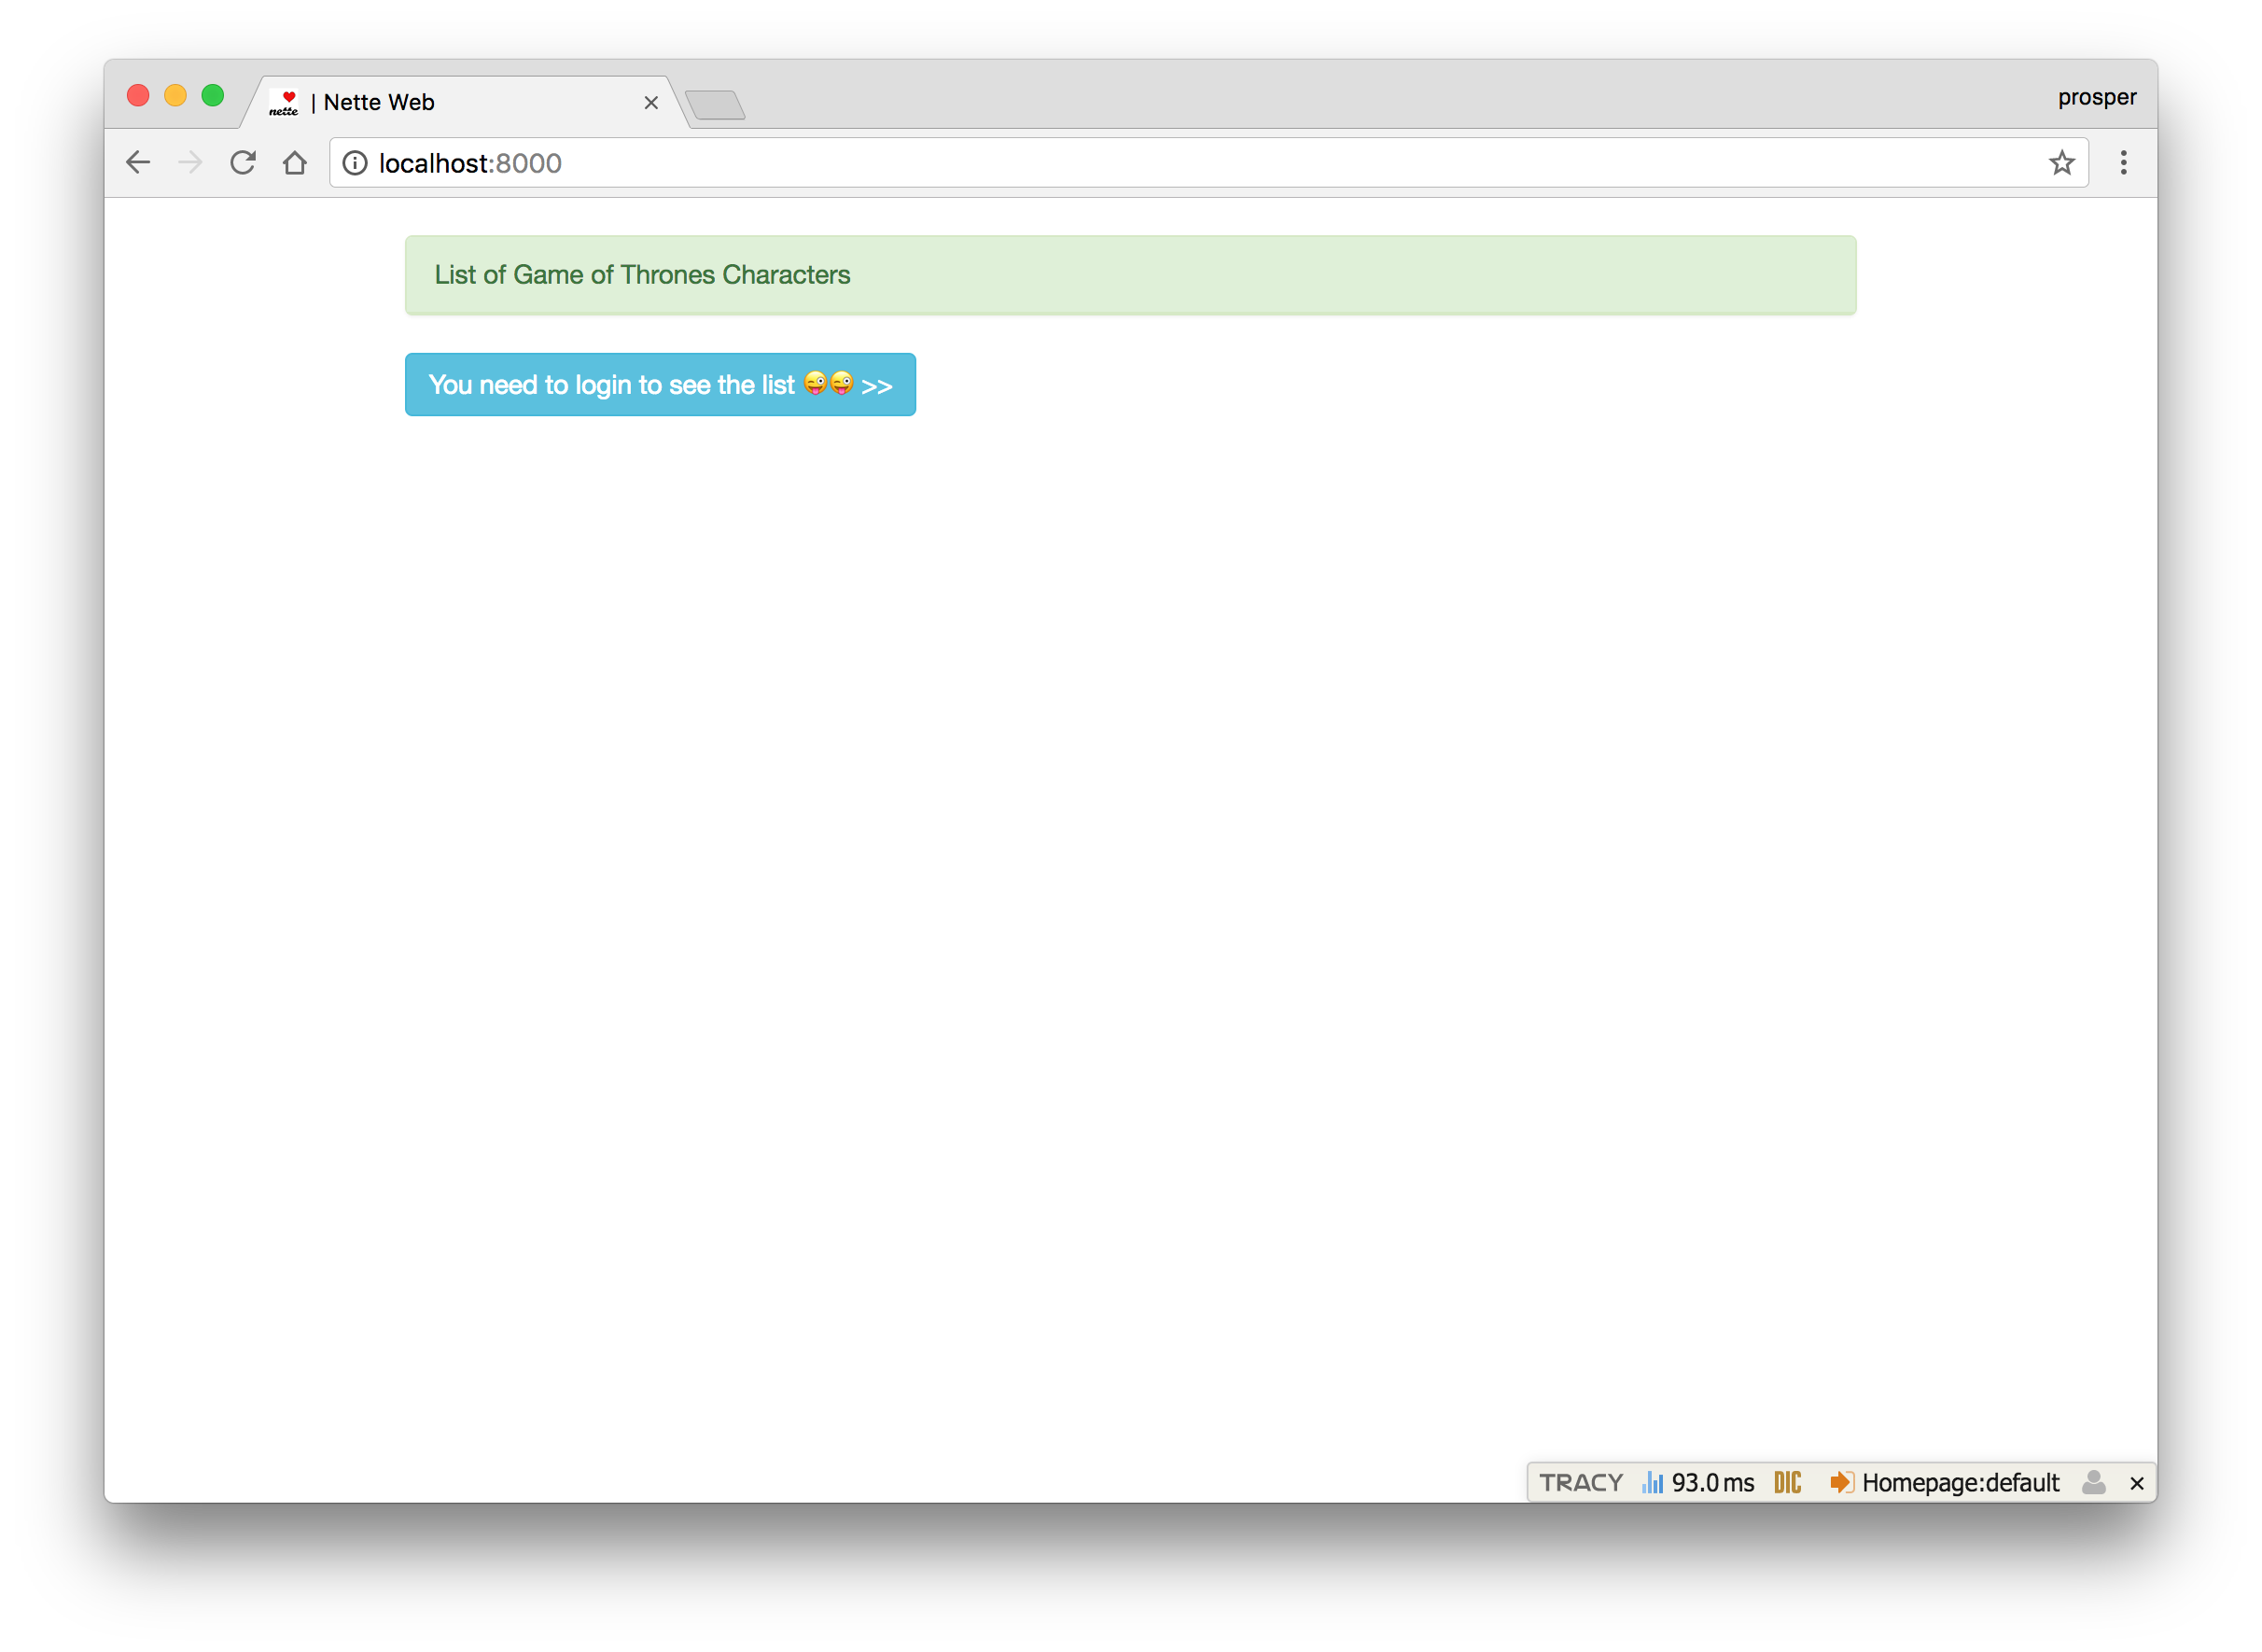Image resolution: width=2262 pixels, height=1652 pixels.
Task: Open Tracy 93.0 ms execution time panel
Action: click(1699, 1483)
